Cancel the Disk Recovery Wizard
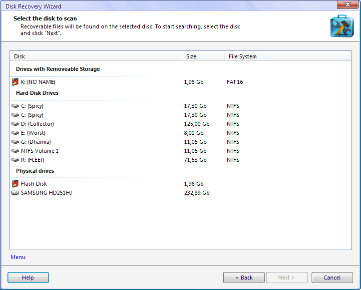The width and height of the screenshot is (361, 290). 332,278
